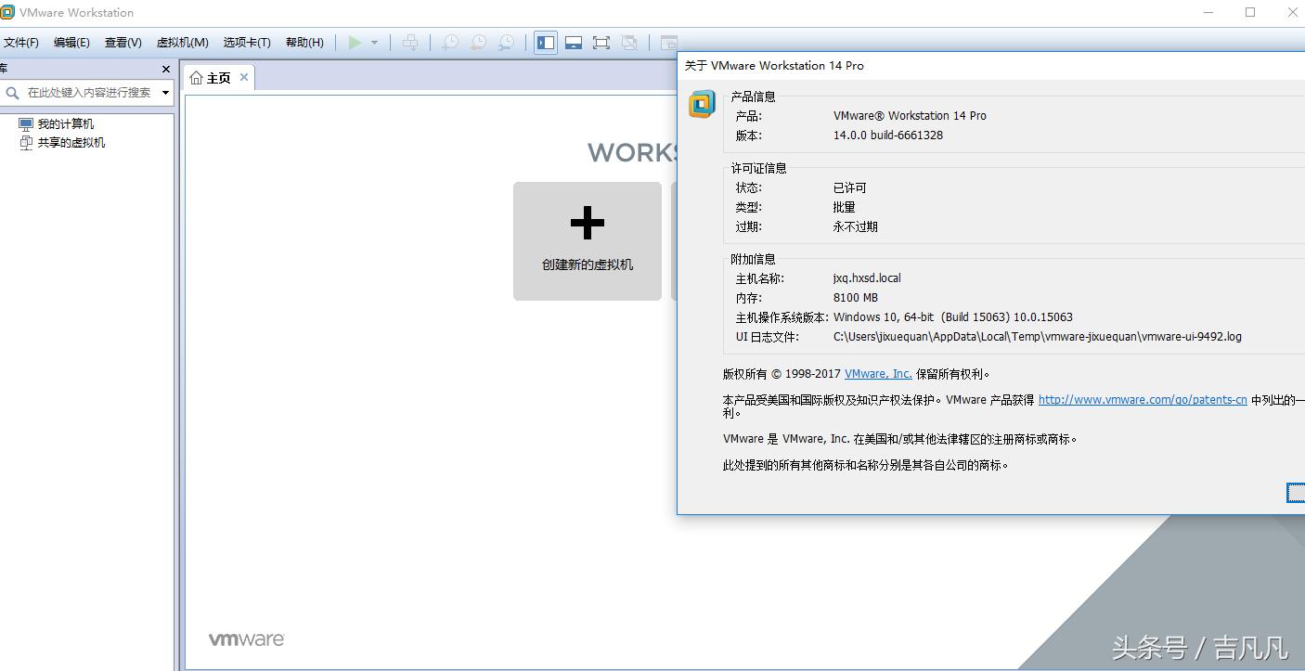The image size is (1305, 671).
Task: Open the Snapshot Manager icon
Action: coord(506,42)
